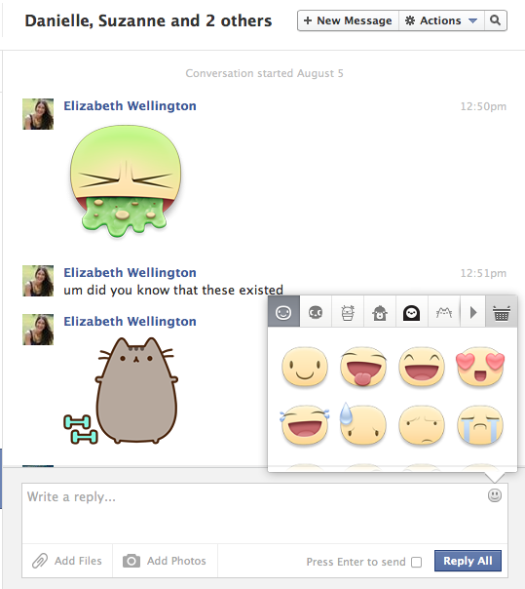The width and height of the screenshot is (525, 589).
Task: Click the Reply All button
Action: click(468, 561)
